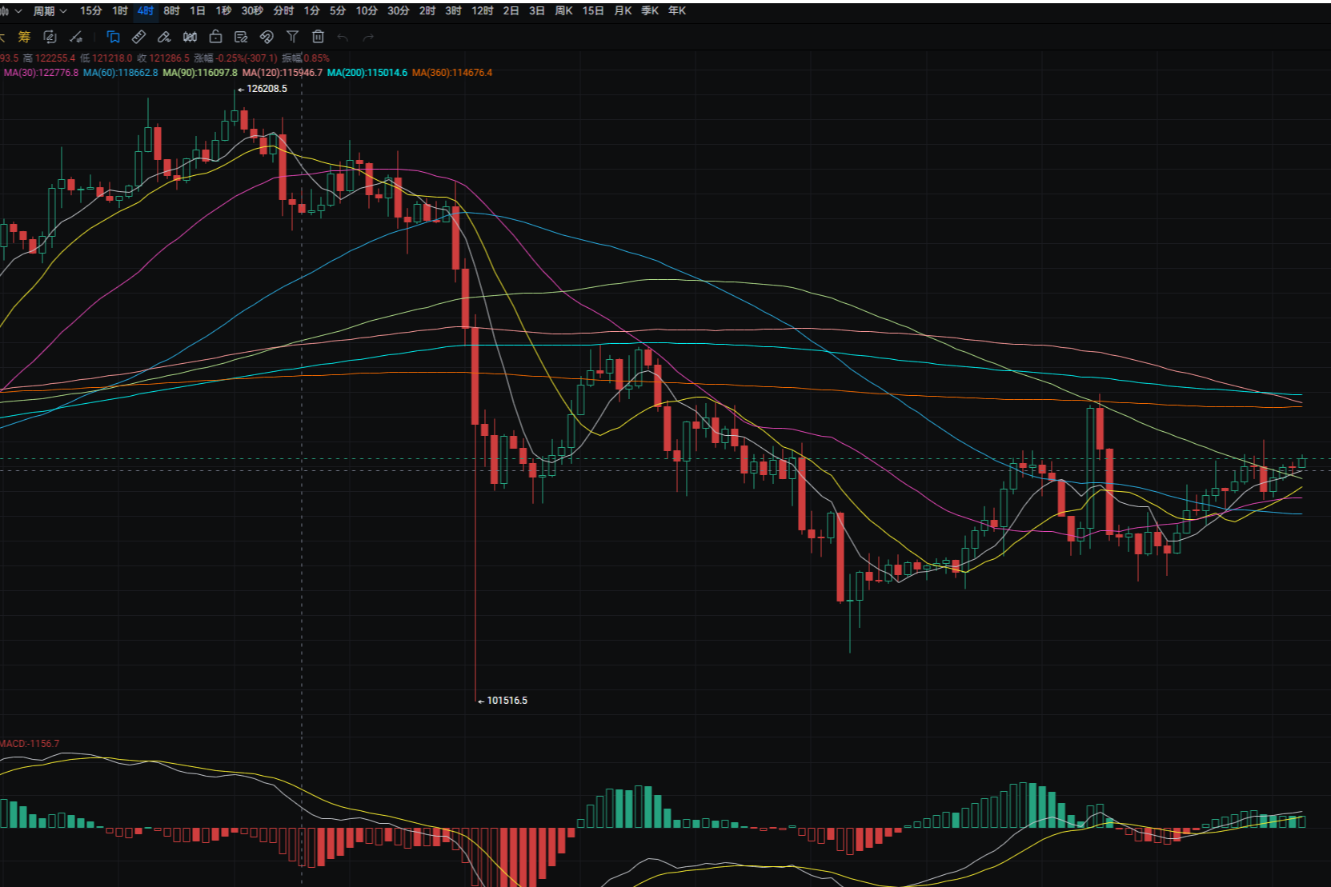The width and height of the screenshot is (1331, 887).
Task: Select the ruler measurement tool
Action: tap(138, 37)
